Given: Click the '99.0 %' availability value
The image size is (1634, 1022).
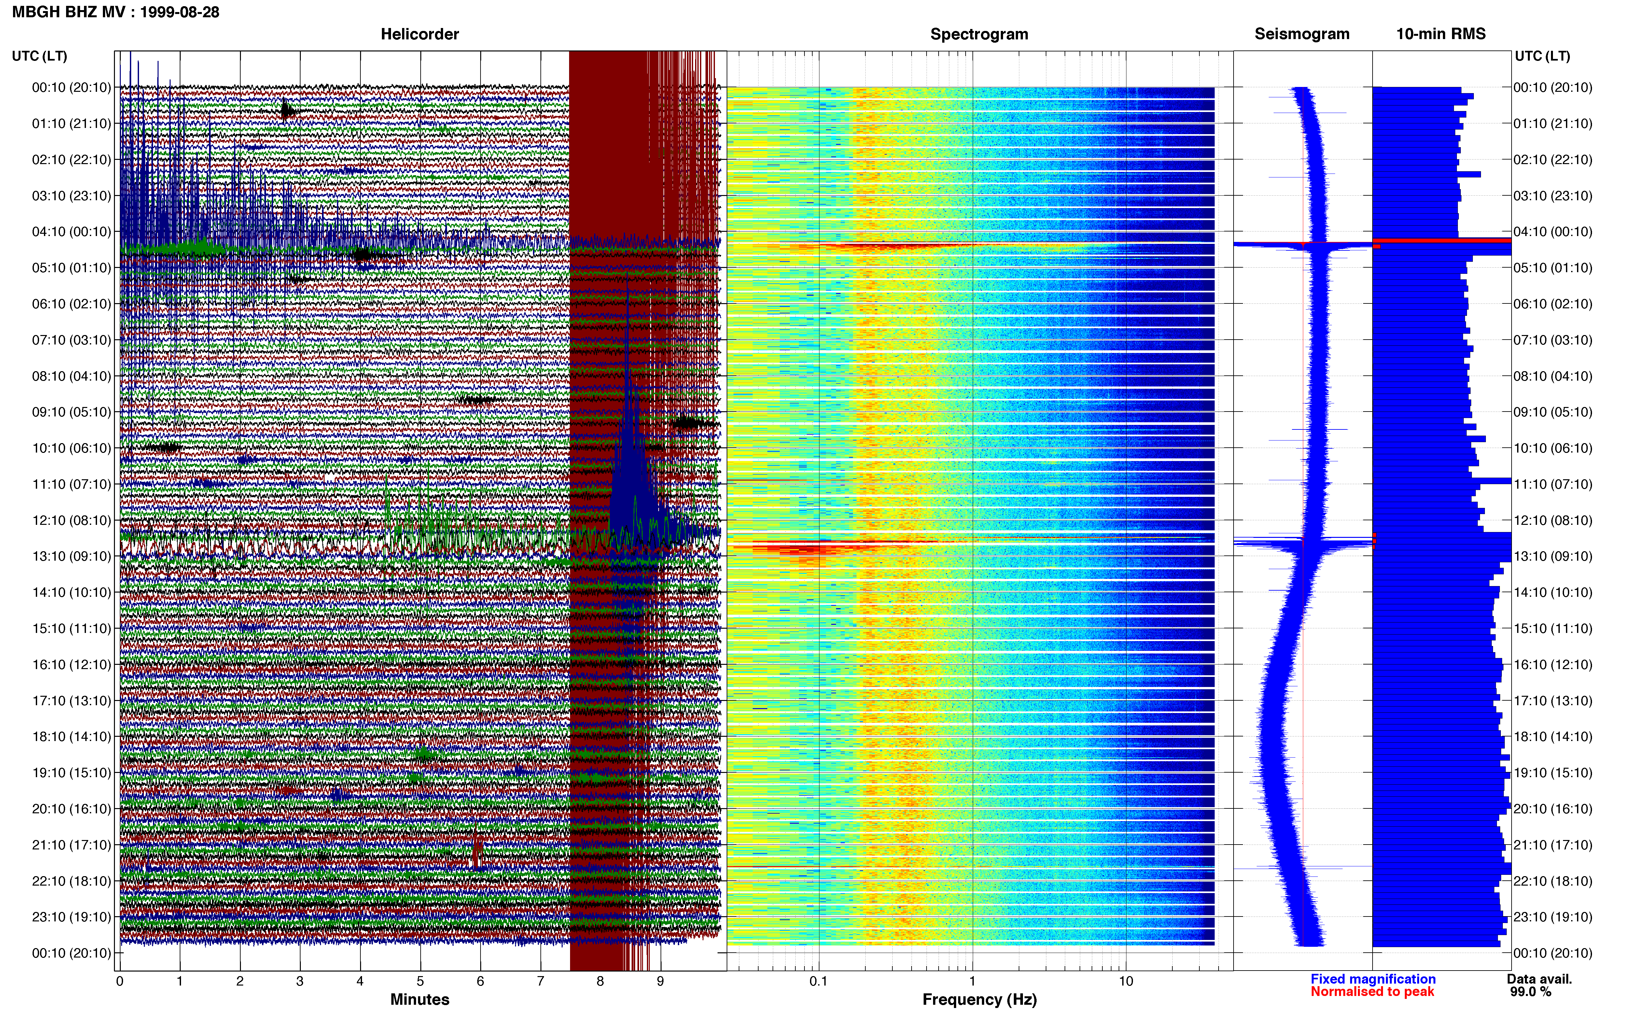Looking at the screenshot, I should click(1530, 992).
